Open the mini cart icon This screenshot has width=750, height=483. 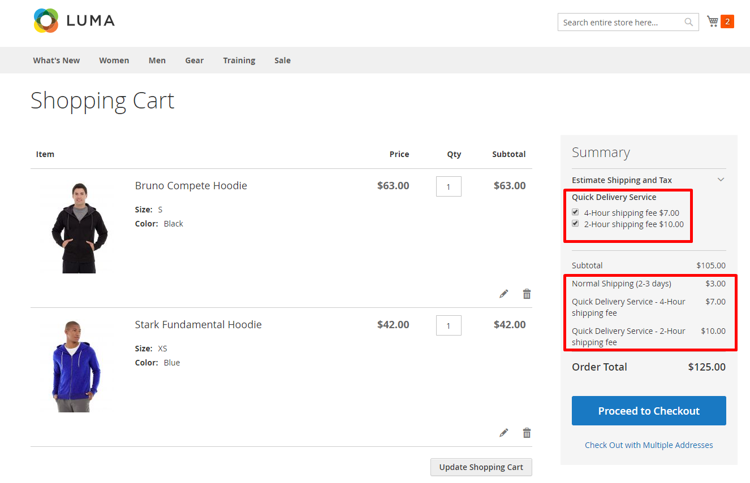coord(712,21)
